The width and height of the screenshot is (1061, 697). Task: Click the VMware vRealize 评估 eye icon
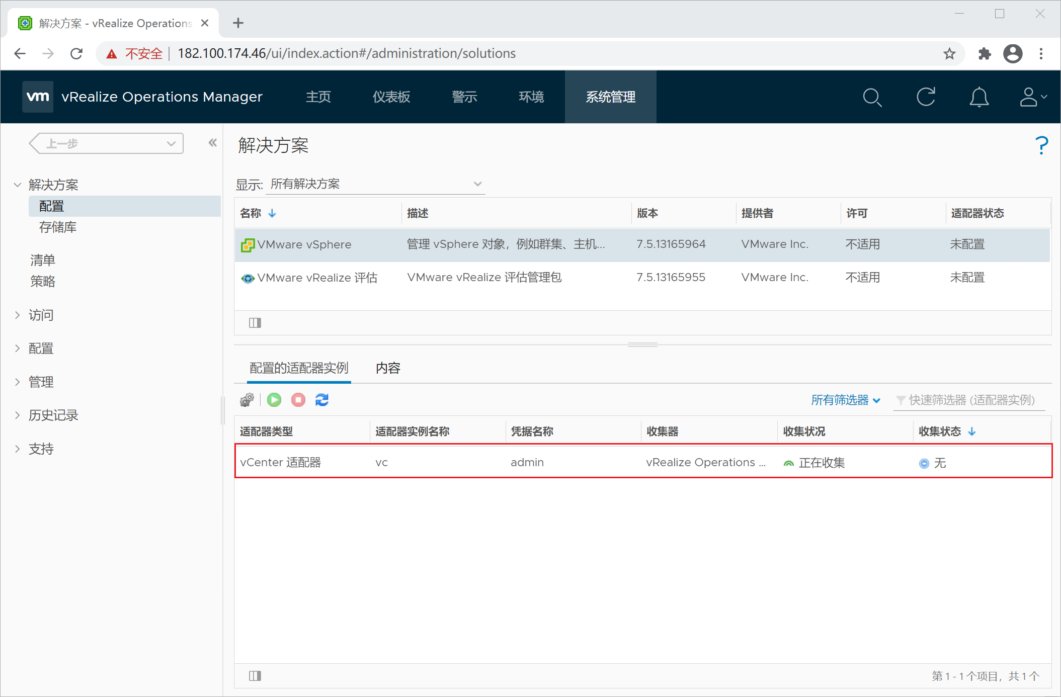[248, 278]
